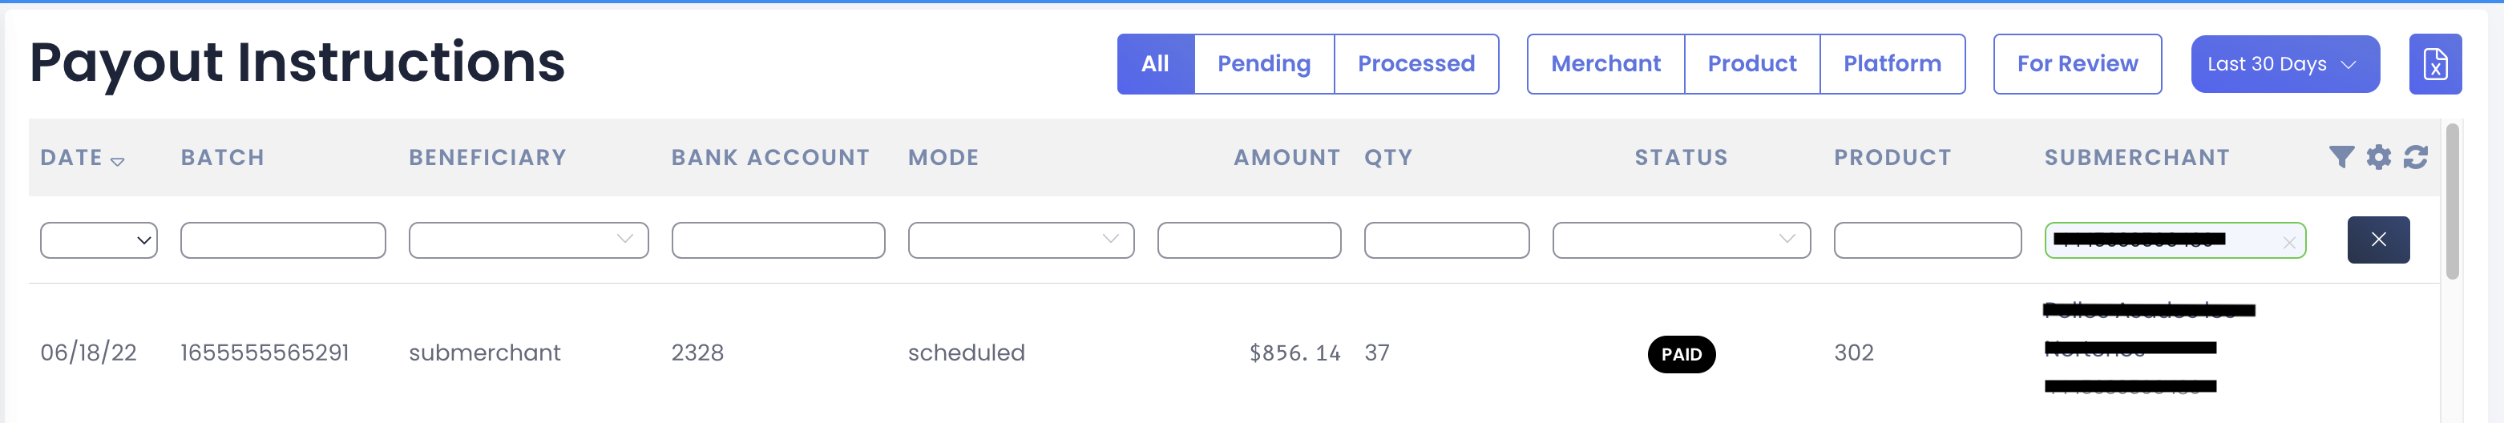
Task: Select the All filter tab
Action: click(1155, 64)
